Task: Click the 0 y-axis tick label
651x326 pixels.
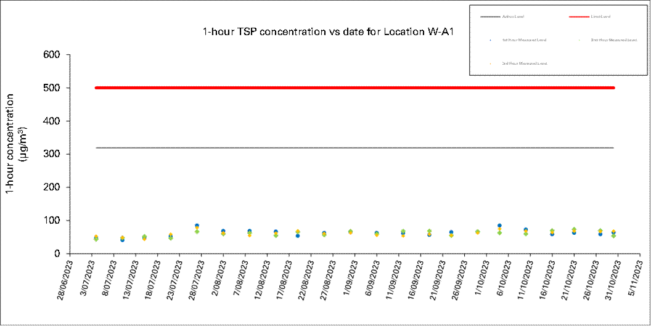Action: coord(58,253)
